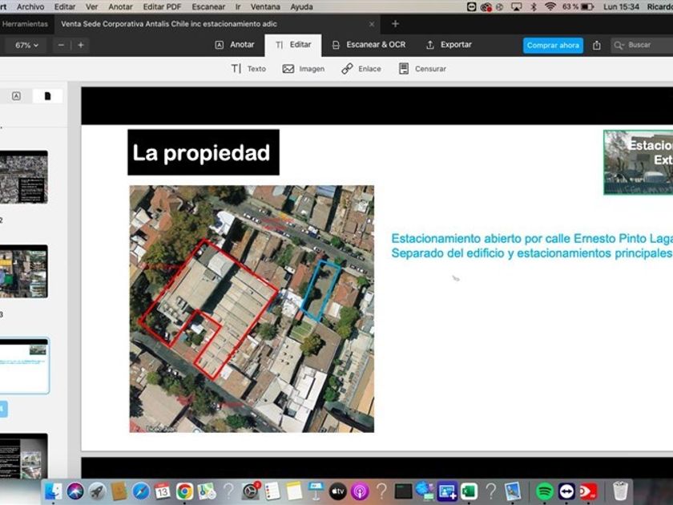
Task: Open Trash in the dock
Action: (620, 491)
